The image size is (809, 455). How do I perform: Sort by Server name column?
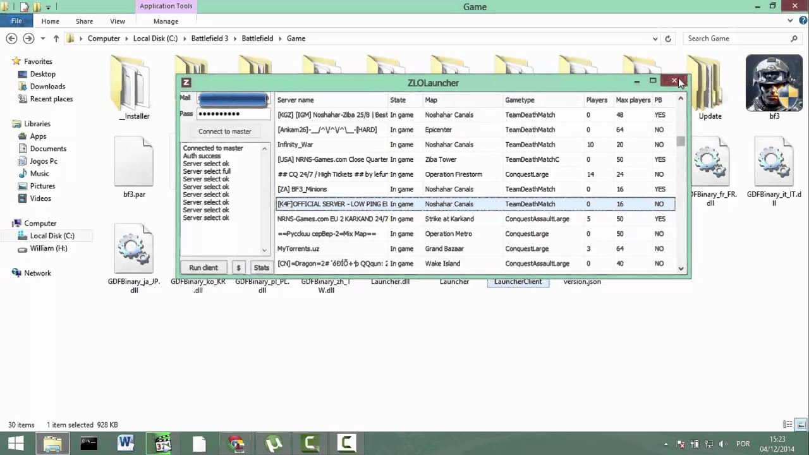(332, 100)
